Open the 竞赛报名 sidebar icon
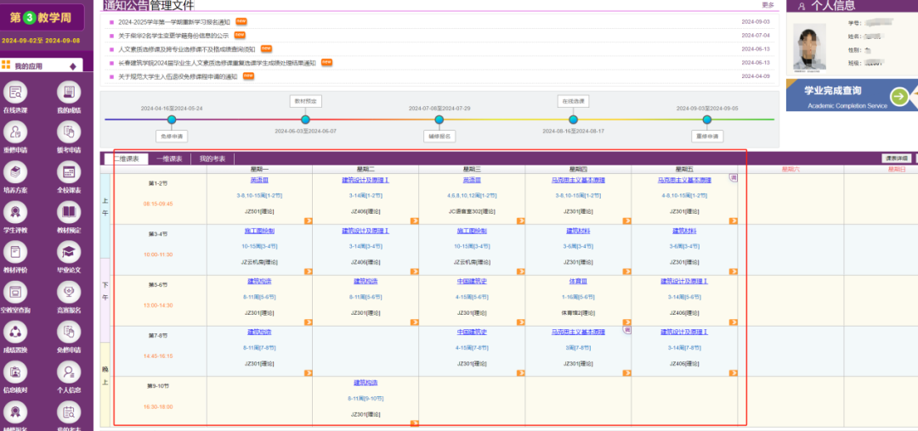 (69, 292)
